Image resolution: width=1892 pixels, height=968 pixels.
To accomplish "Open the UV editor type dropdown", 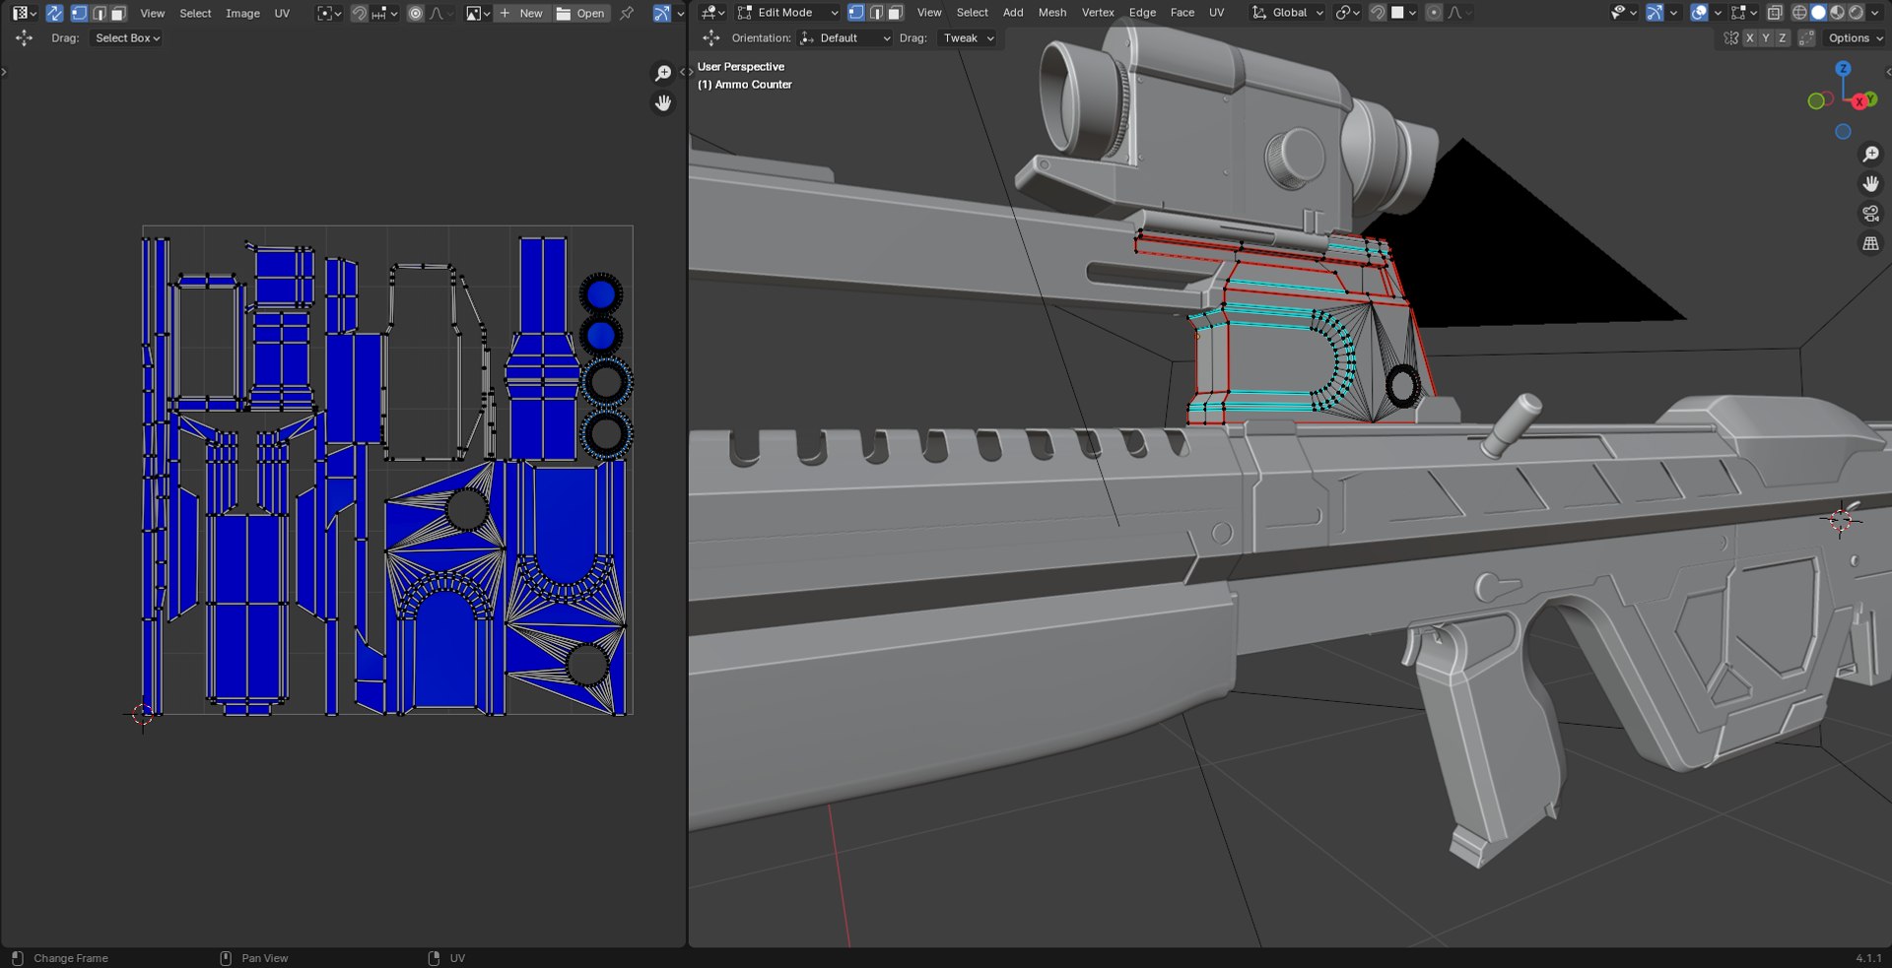I will click(25, 13).
